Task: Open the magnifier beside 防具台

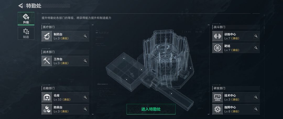Action: (x=85, y=109)
